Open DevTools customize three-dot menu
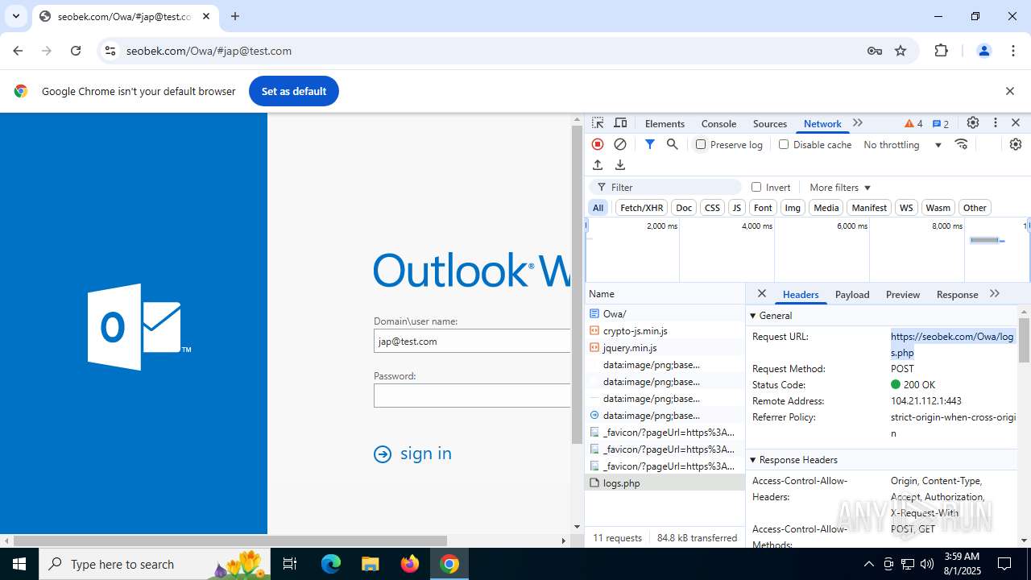This screenshot has height=580, width=1031. coord(996,123)
